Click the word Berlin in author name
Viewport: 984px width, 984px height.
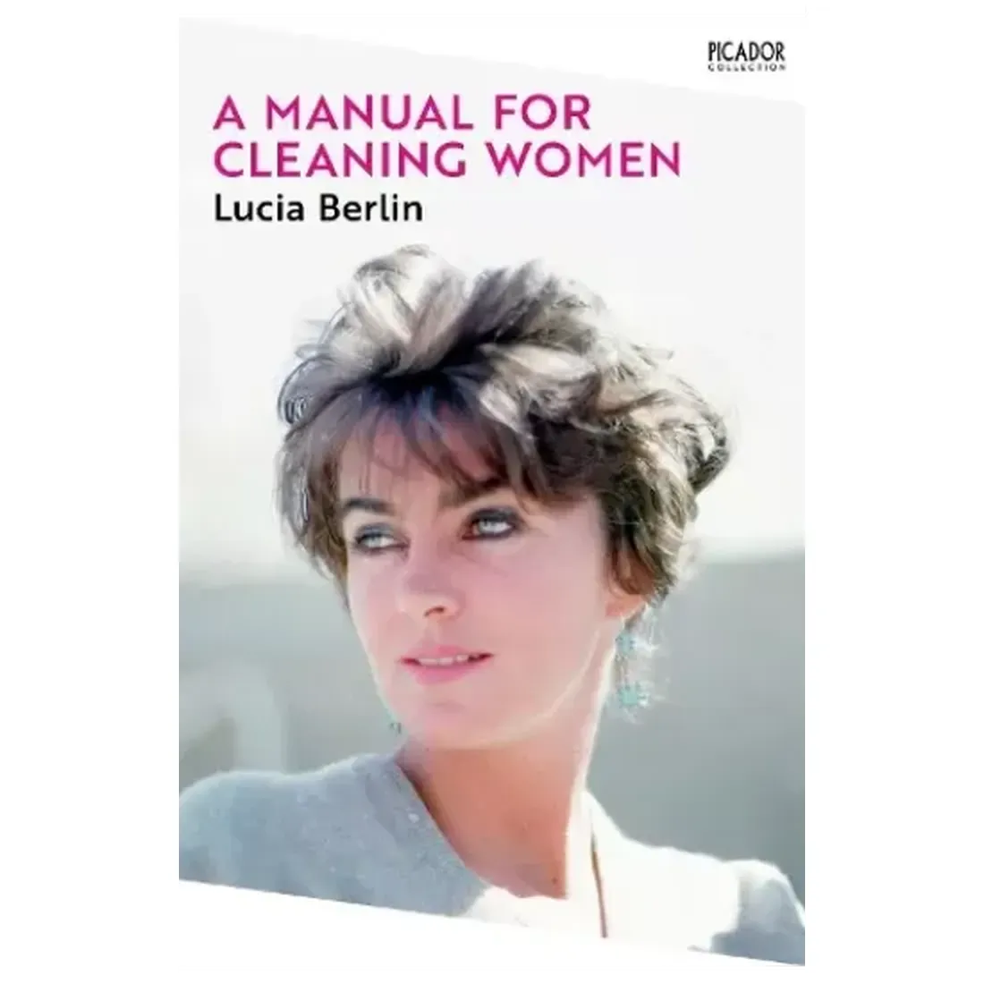point(371,208)
